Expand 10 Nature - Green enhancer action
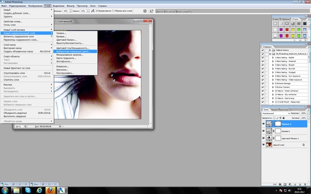311x194 pixels. coord(273,91)
